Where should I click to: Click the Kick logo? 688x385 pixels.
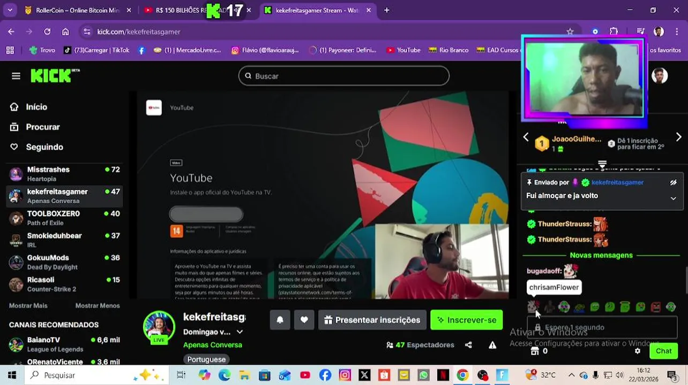point(55,76)
